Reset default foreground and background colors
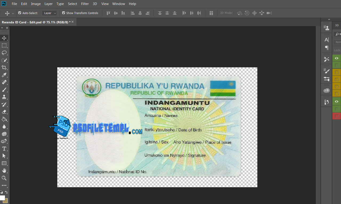 click(1, 192)
